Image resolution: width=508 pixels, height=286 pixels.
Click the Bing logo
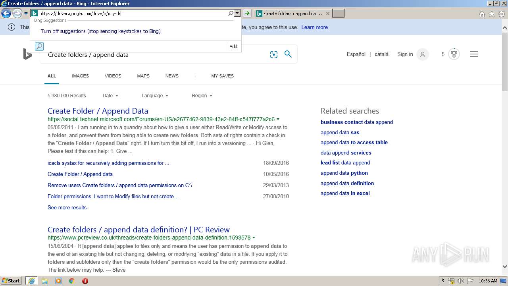point(27,54)
